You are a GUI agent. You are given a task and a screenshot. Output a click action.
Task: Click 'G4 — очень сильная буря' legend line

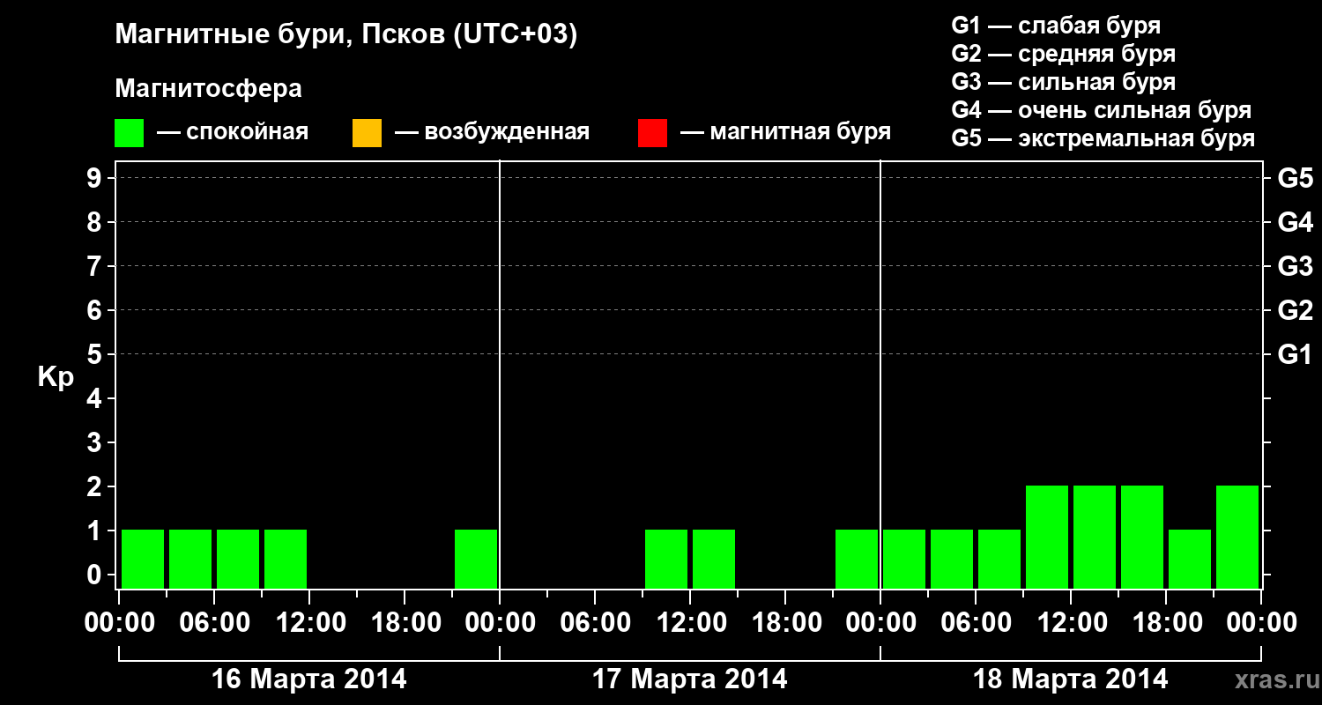pyautogui.click(x=1102, y=110)
